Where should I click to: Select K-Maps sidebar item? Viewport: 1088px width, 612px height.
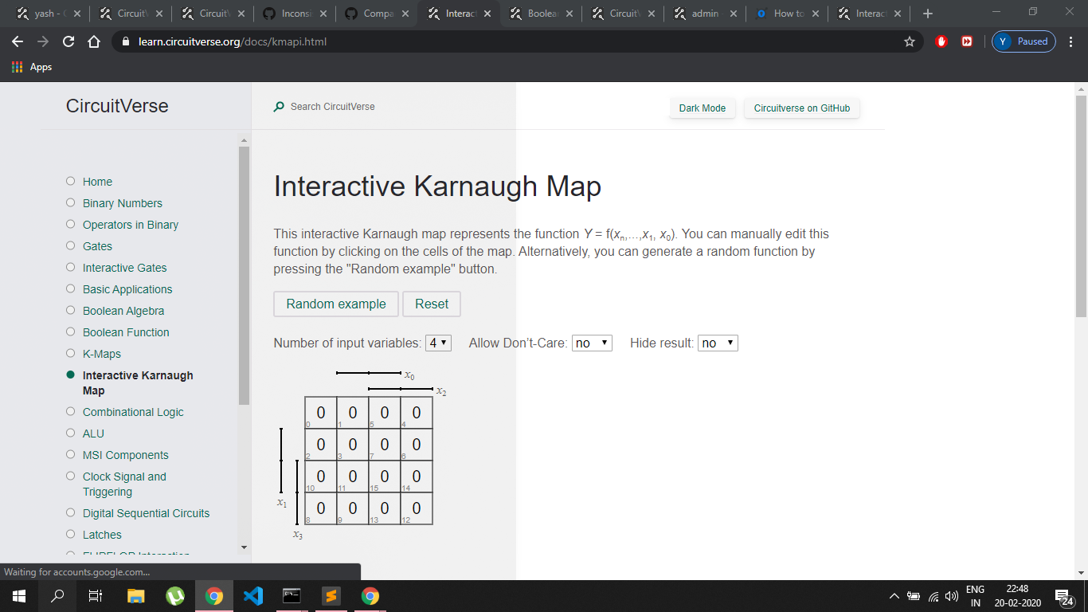click(102, 354)
